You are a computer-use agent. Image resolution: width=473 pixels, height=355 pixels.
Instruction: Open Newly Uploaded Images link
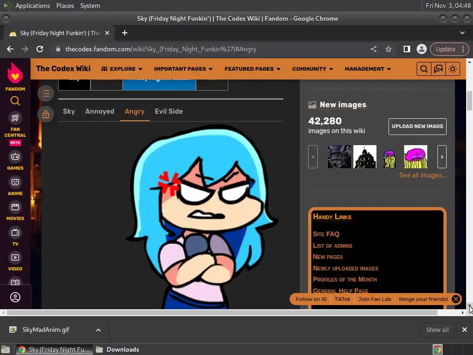click(x=346, y=269)
